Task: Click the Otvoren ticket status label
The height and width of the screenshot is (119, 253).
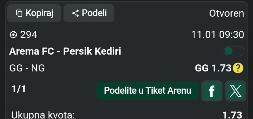Action: point(226,13)
